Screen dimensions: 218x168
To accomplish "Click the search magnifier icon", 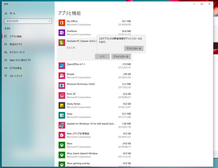I will pyautogui.click(x=50, y=21).
